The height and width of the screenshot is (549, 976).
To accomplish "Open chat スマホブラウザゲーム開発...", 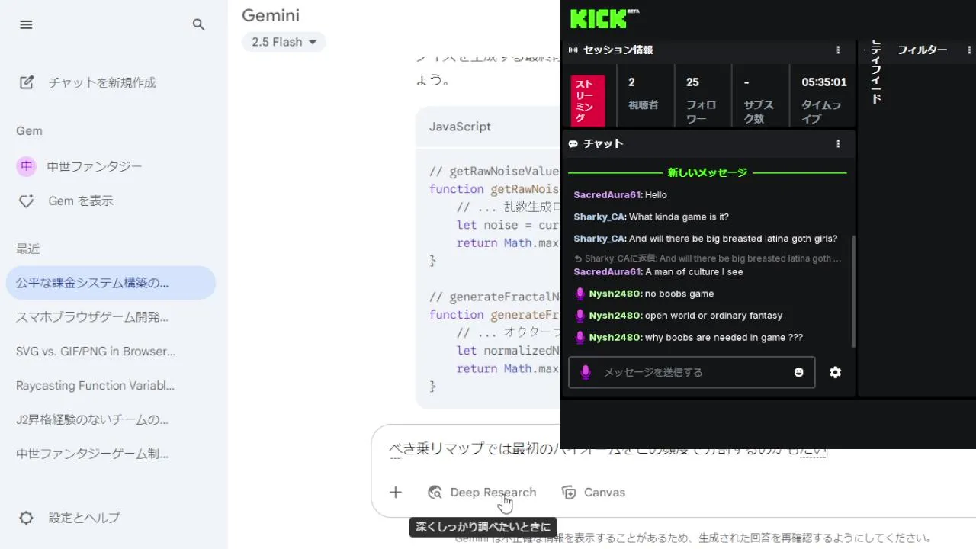I will click(92, 317).
